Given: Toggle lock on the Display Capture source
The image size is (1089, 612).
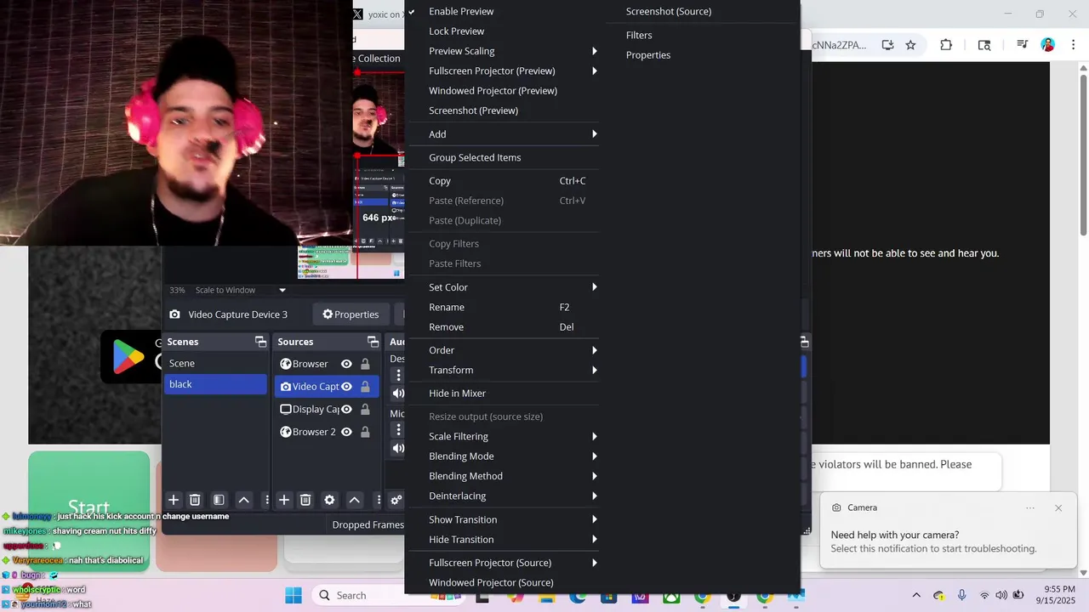Looking at the screenshot, I should click(365, 409).
